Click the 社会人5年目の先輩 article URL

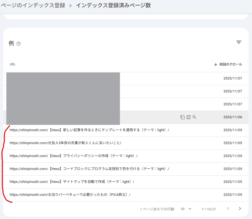pos(66,143)
